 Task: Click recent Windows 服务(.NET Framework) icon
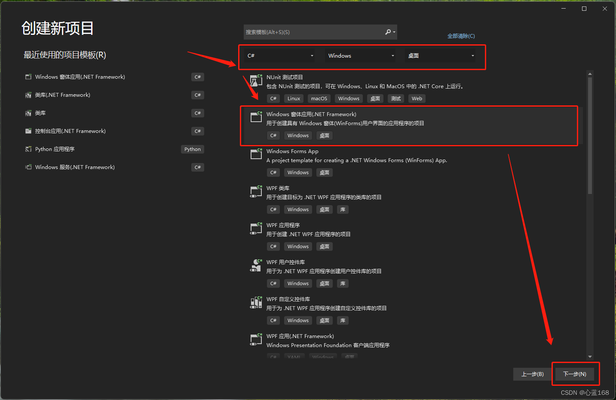tap(28, 167)
